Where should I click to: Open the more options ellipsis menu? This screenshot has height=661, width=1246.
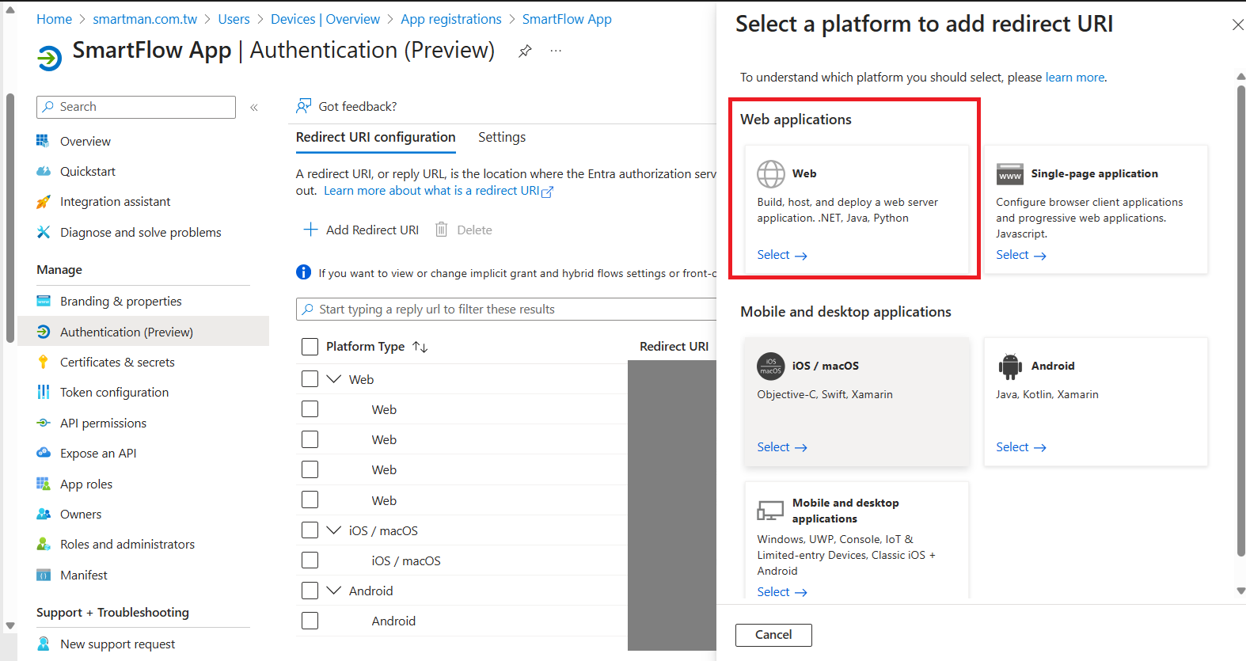click(x=557, y=51)
